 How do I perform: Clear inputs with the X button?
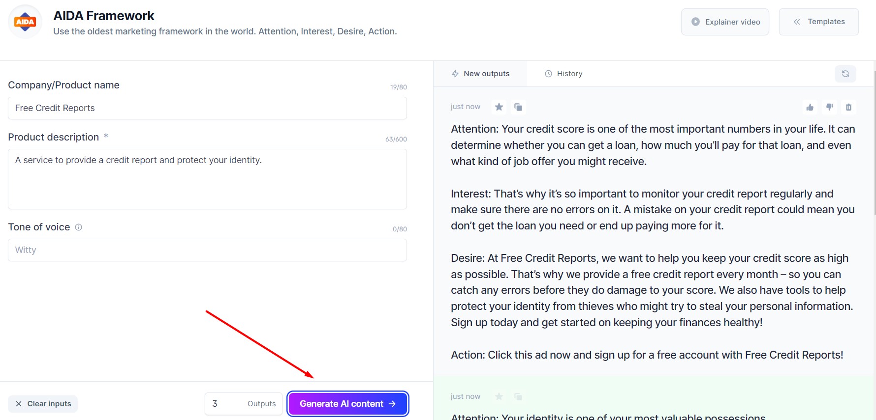click(43, 404)
